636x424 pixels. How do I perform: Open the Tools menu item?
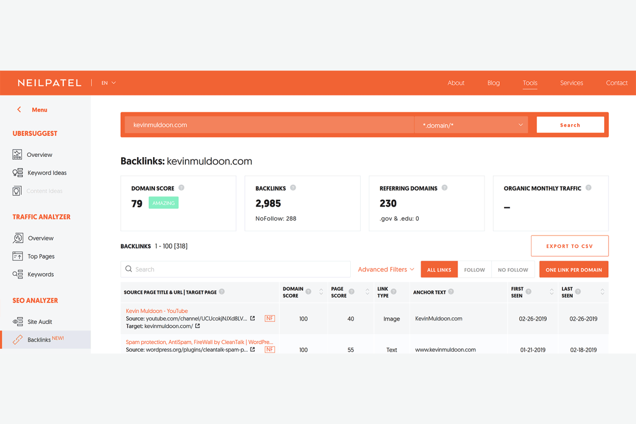530,82
